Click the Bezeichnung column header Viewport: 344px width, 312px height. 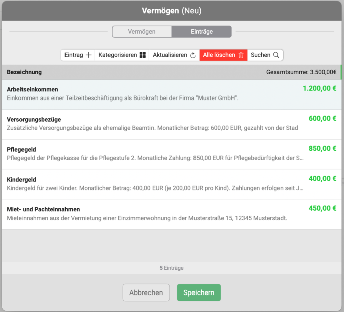(24, 72)
